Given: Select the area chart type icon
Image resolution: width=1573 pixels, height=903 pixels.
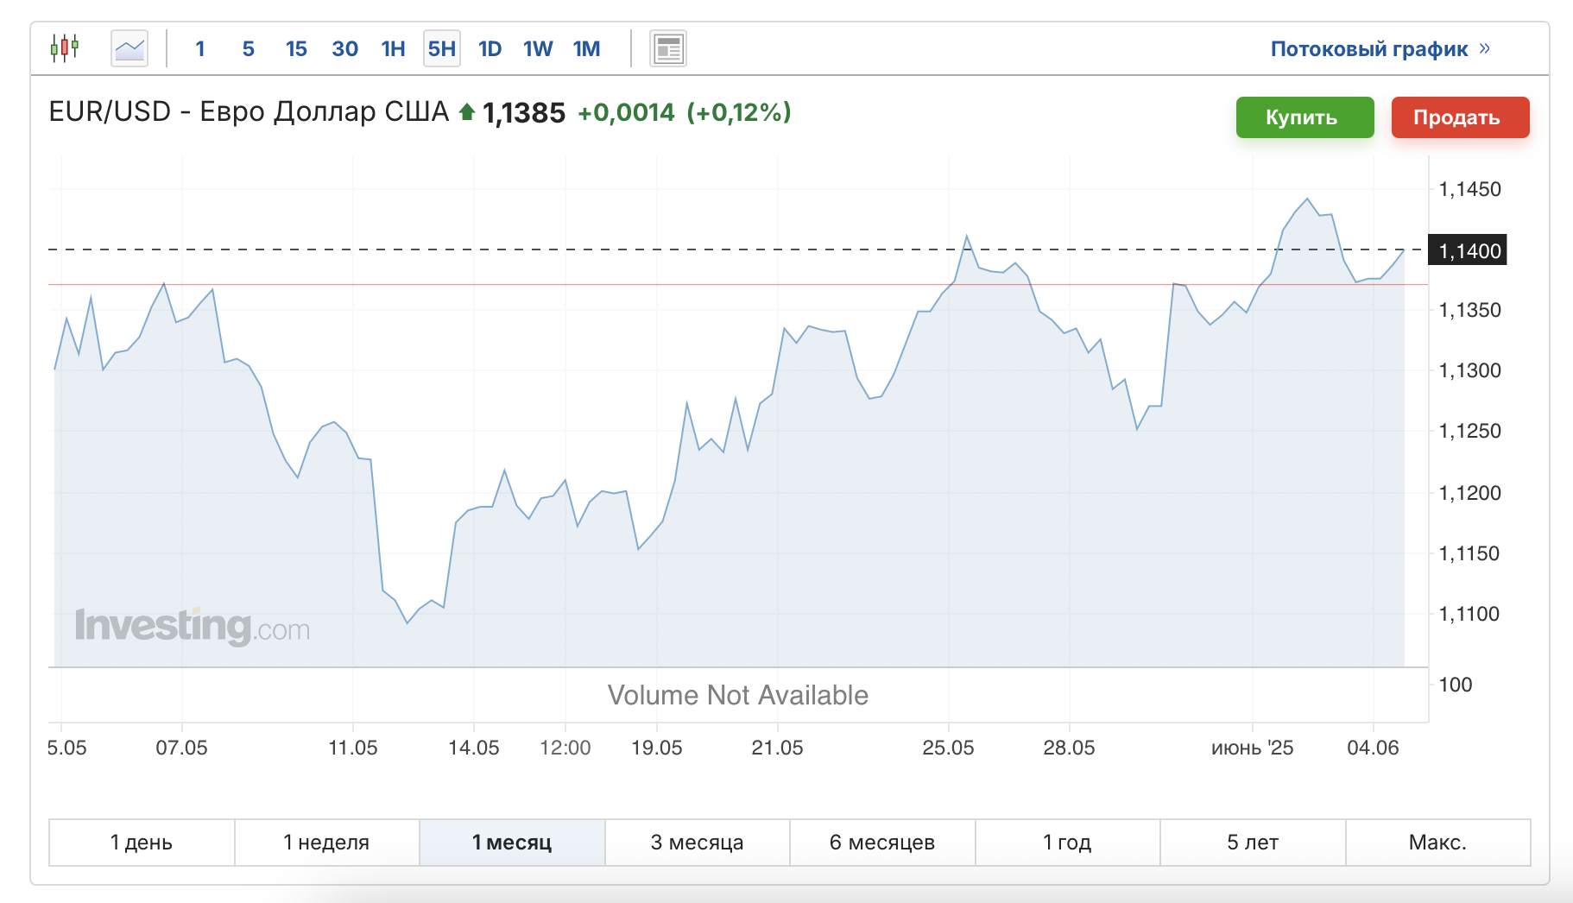Looking at the screenshot, I should tap(130, 48).
